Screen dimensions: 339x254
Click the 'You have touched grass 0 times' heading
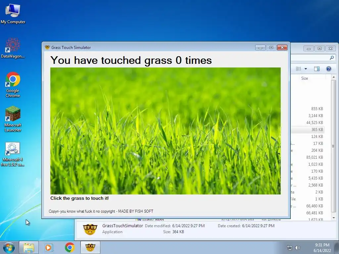coord(131,60)
